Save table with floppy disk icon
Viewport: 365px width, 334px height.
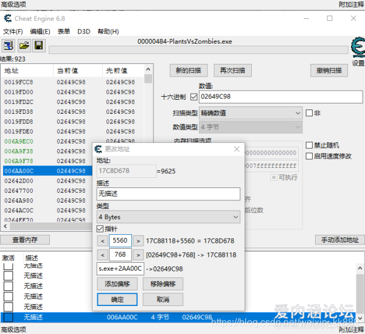coord(39,45)
